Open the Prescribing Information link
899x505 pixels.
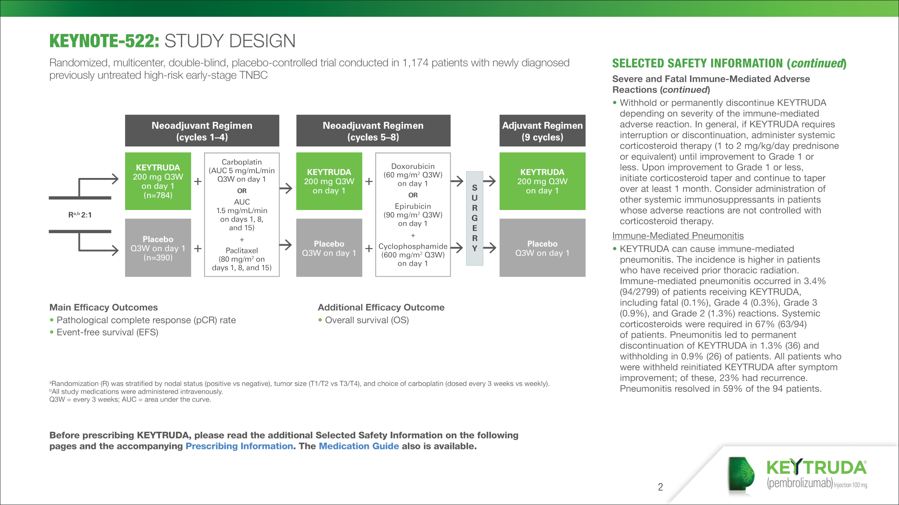[239, 446]
